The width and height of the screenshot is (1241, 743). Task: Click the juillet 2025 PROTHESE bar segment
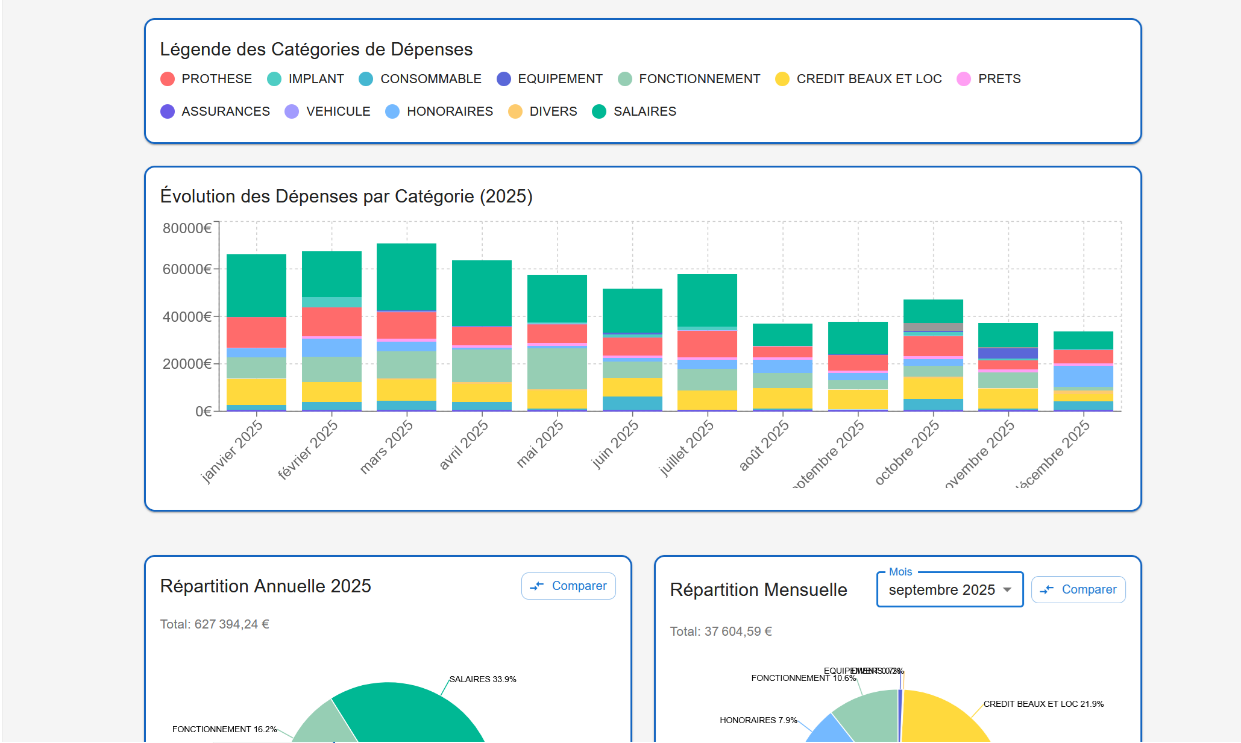(x=707, y=343)
